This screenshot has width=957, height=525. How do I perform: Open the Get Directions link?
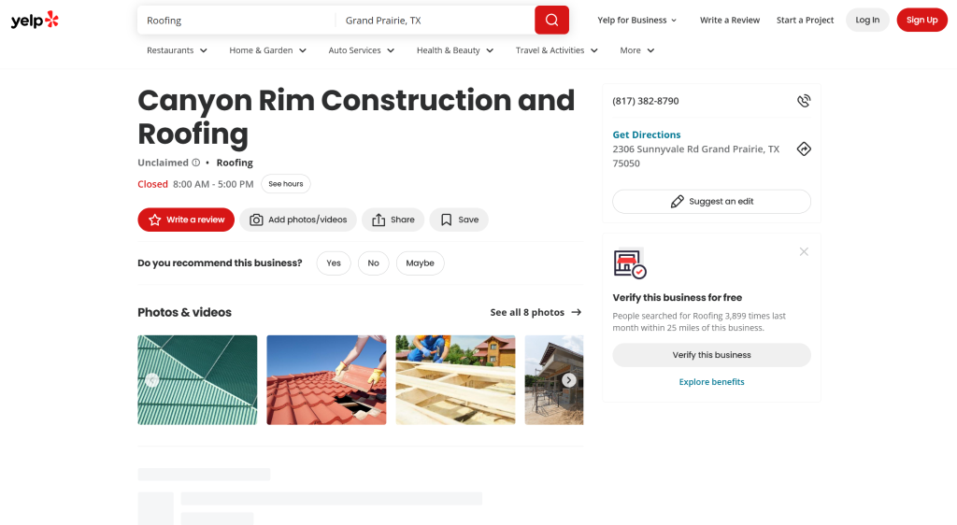pyautogui.click(x=647, y=135)
